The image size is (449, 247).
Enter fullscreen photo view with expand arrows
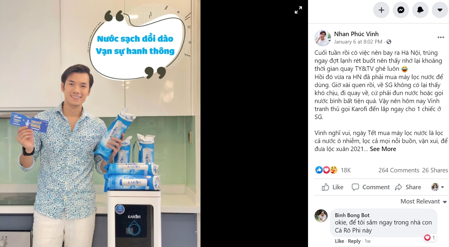point(298,10)
